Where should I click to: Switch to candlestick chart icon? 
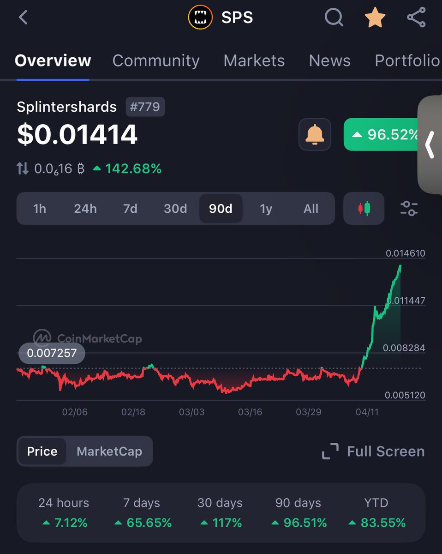364,208
